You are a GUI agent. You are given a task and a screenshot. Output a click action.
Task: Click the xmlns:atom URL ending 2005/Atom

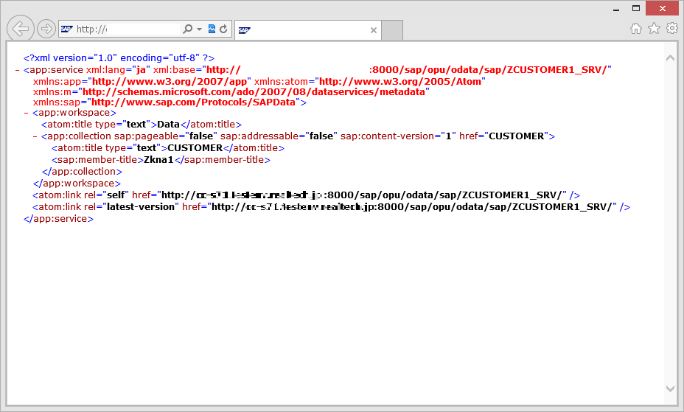[400, 82]
